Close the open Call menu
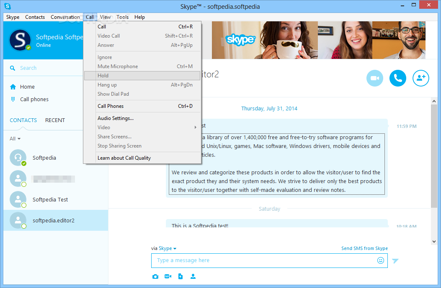Screen dimensions: 441x288 (90, 17)
